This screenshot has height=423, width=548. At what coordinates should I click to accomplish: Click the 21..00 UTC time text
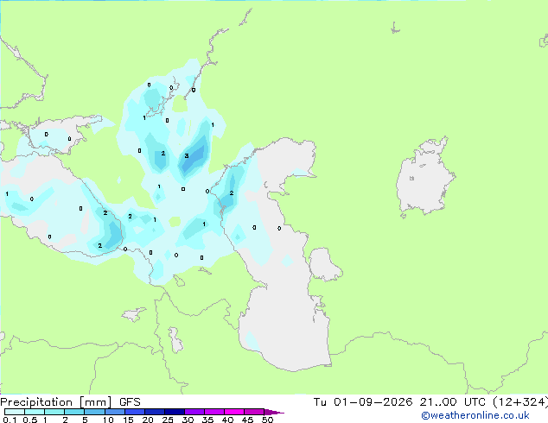pyautogui.click(x=453, y=402)
